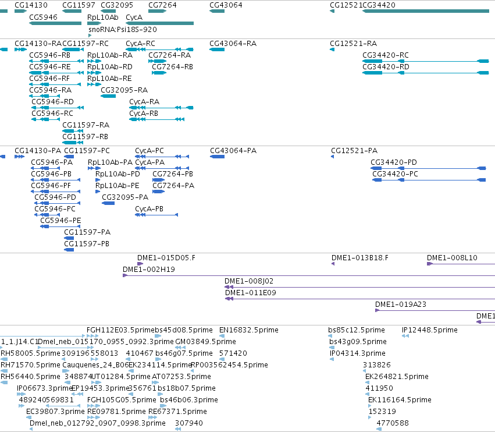Select protein label CG43064-PA
Viewport: 495px width, 432px height.
[x=233, y=150]
